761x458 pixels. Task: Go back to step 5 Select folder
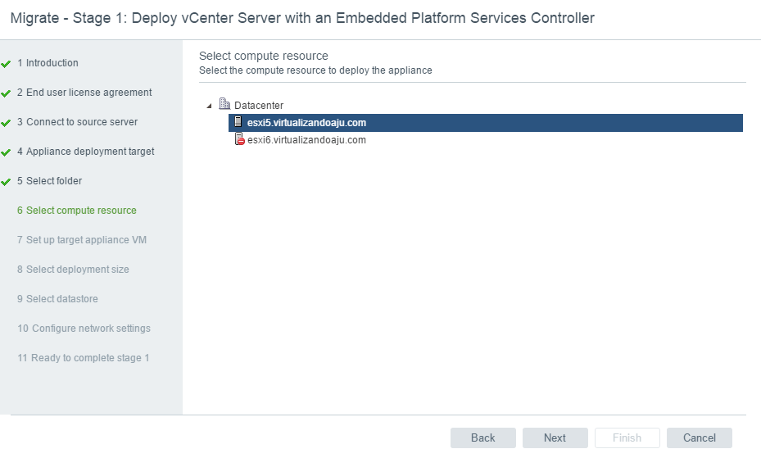[x=53, y=181]
